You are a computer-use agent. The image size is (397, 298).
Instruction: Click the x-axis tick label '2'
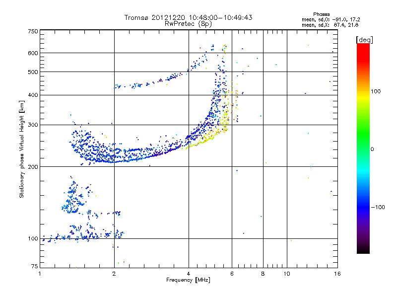[x=114, y=274]
